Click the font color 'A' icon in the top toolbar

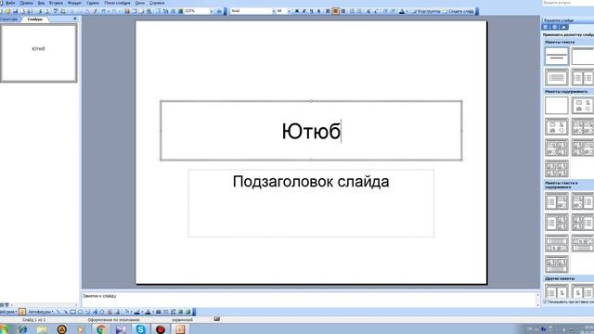tap(402, 11)
